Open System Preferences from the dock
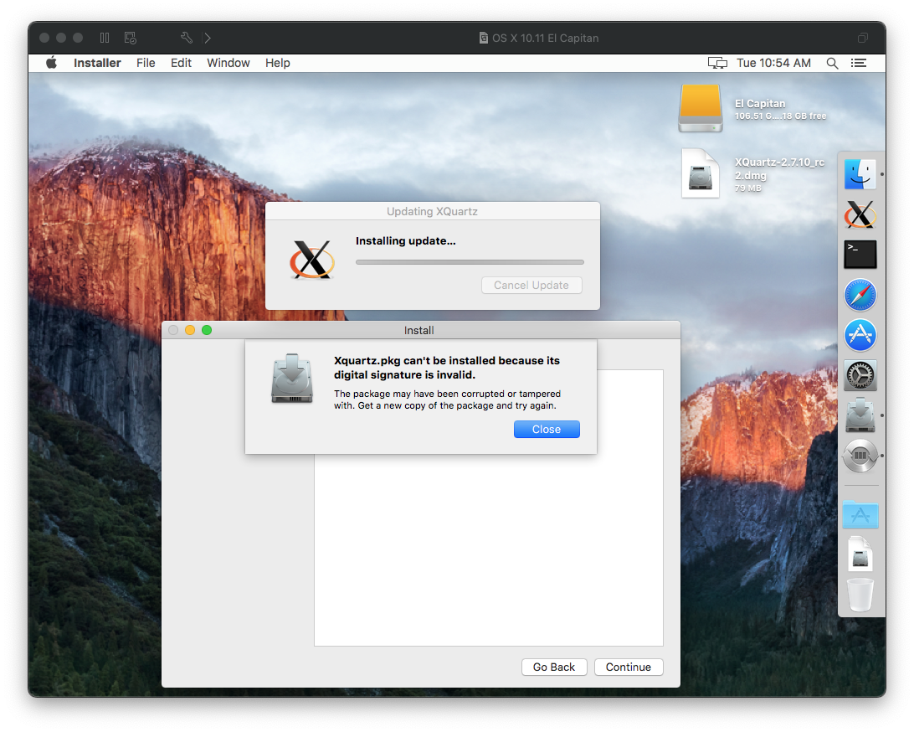Viewport: 914px width, 732px height. click(860, 375)
